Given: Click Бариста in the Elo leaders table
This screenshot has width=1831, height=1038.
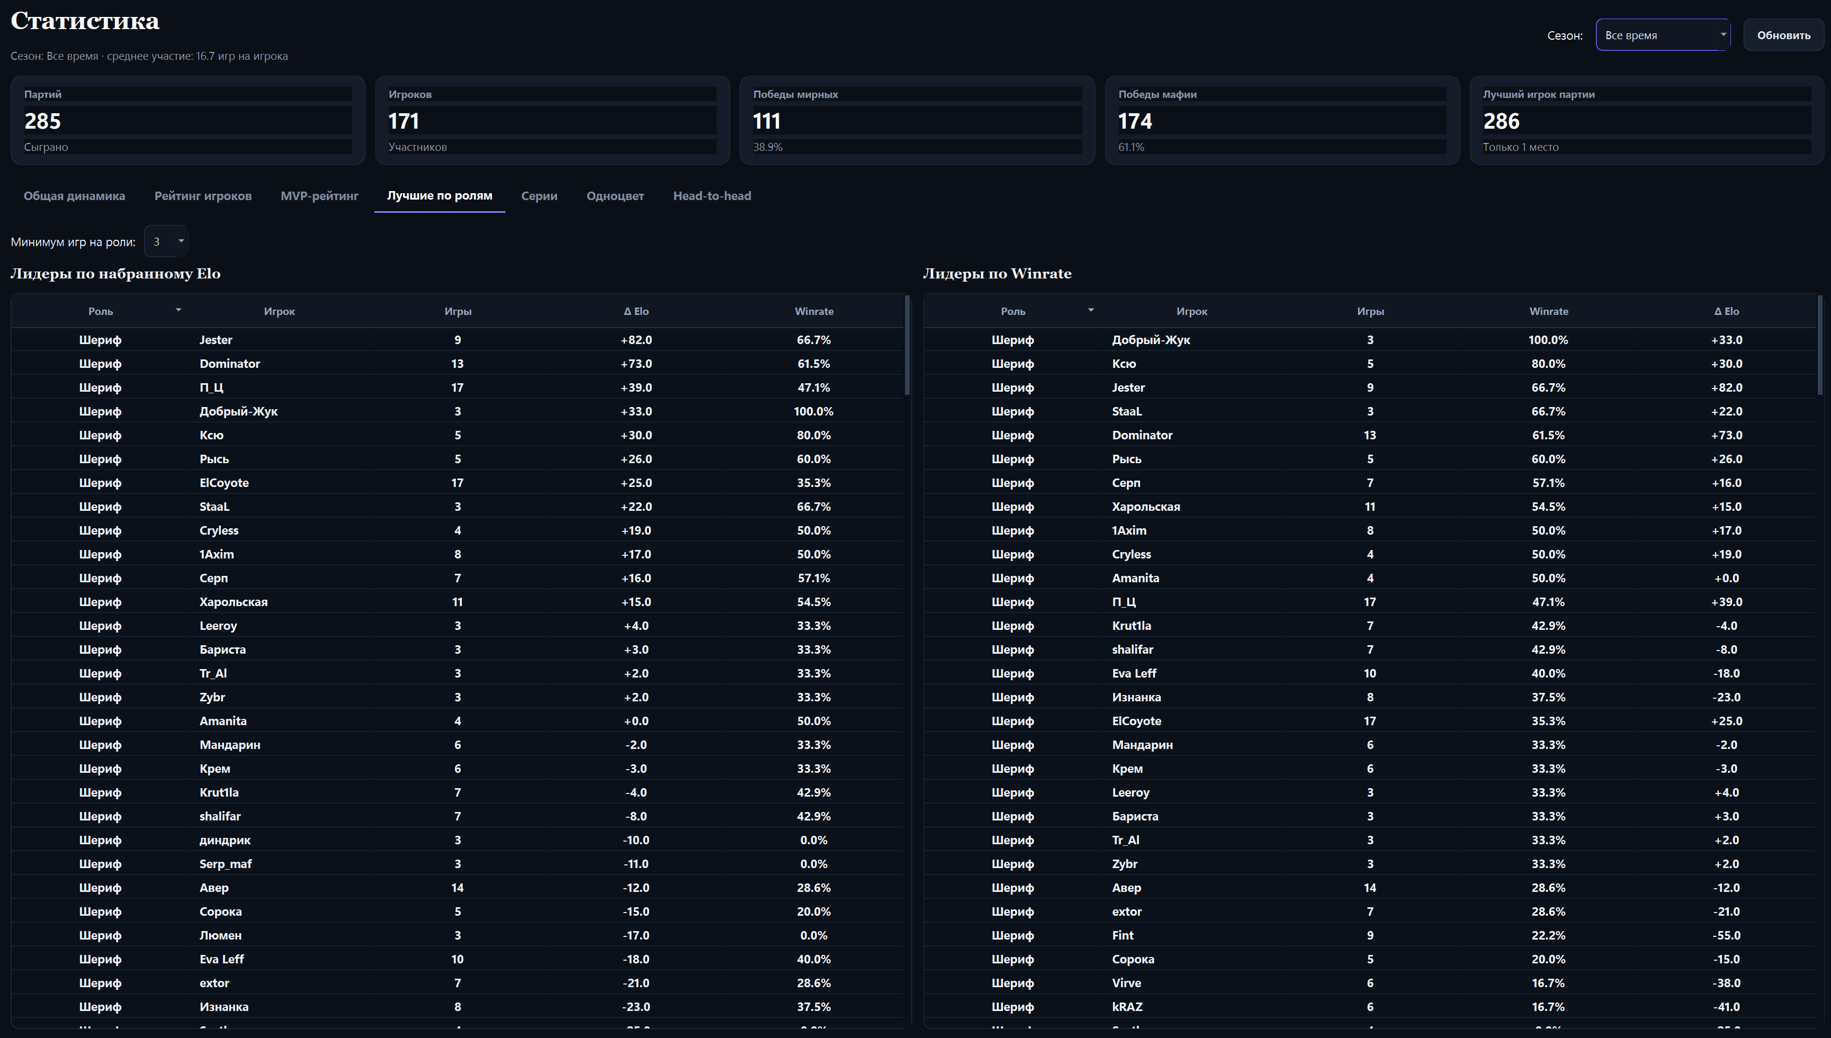Looking at the screenshot, I should (222, 649).
